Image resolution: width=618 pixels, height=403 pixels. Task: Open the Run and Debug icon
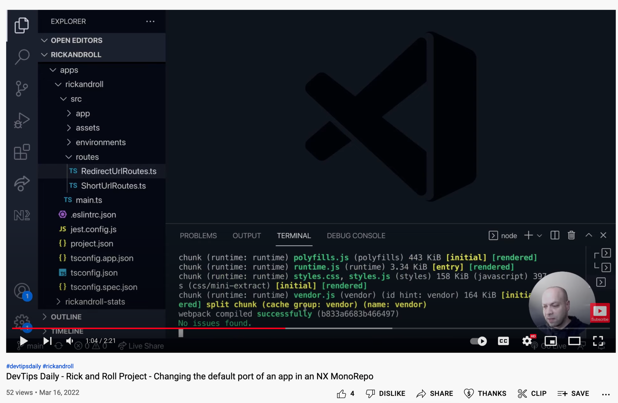[x=22, y=120]
